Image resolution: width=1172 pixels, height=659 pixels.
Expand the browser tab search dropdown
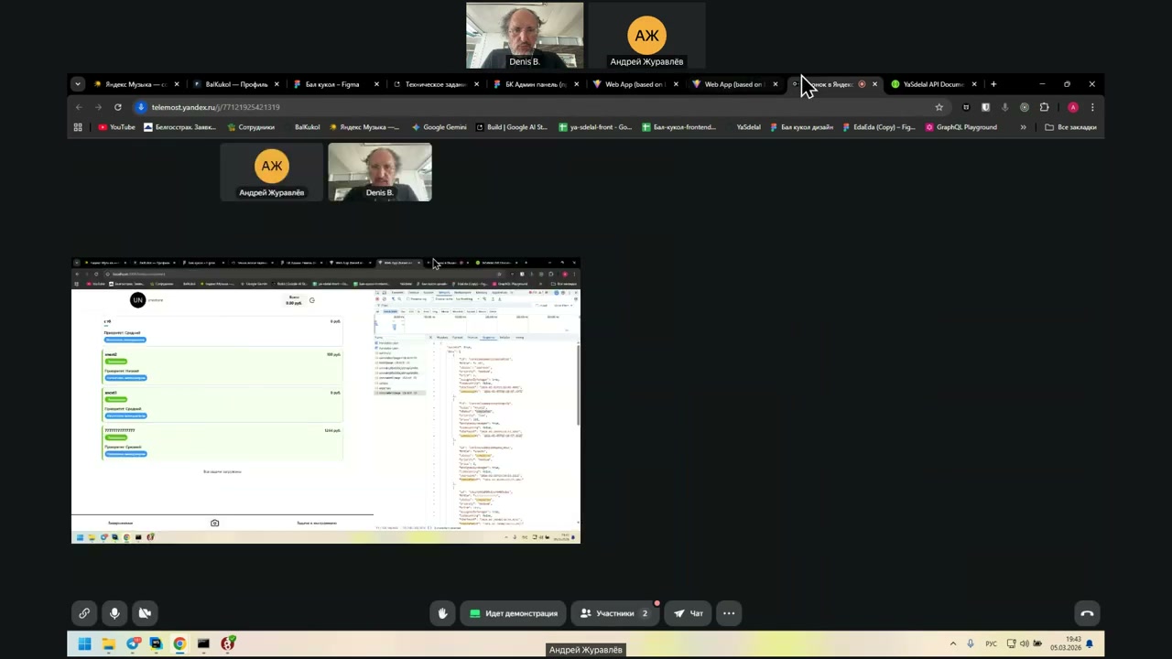coord(78,84)
